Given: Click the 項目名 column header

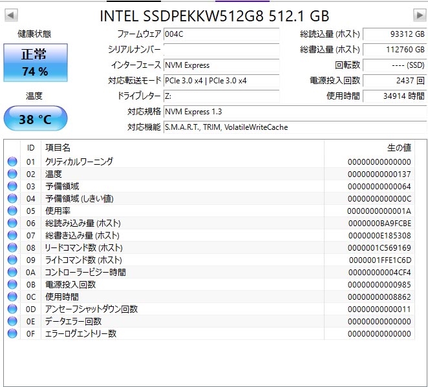Looking at the screenshot, I should click(181, 148).
